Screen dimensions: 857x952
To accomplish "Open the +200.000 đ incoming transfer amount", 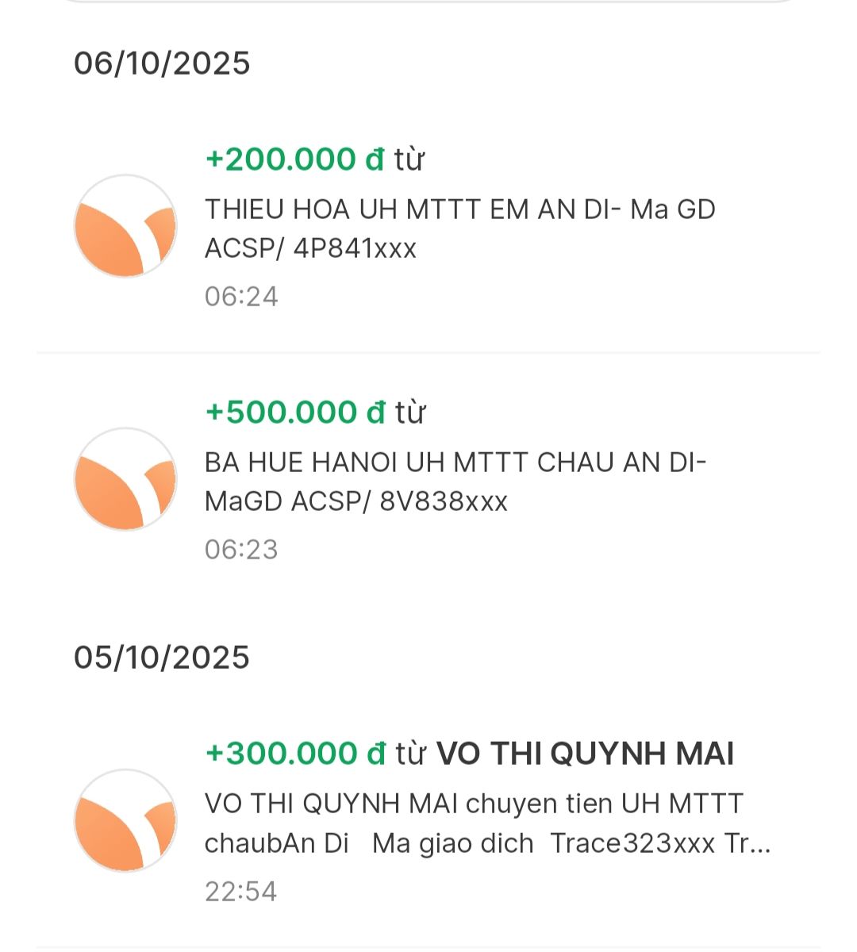I will 294,159.
